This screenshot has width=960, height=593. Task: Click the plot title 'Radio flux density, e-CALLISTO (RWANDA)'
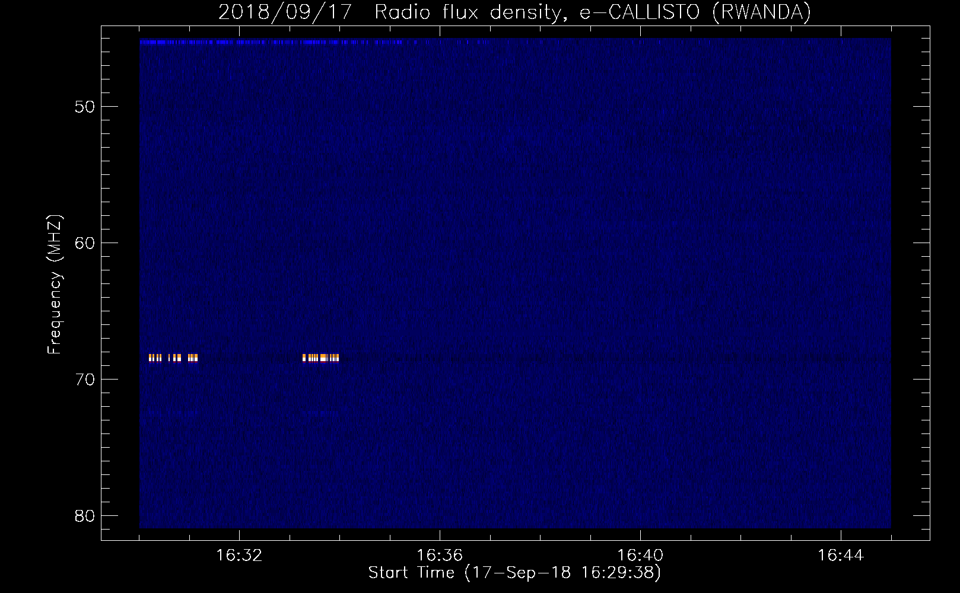(592, 12)
